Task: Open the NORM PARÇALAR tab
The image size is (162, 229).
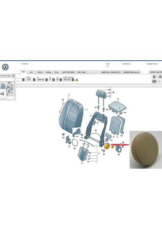Action: (131, 72)
